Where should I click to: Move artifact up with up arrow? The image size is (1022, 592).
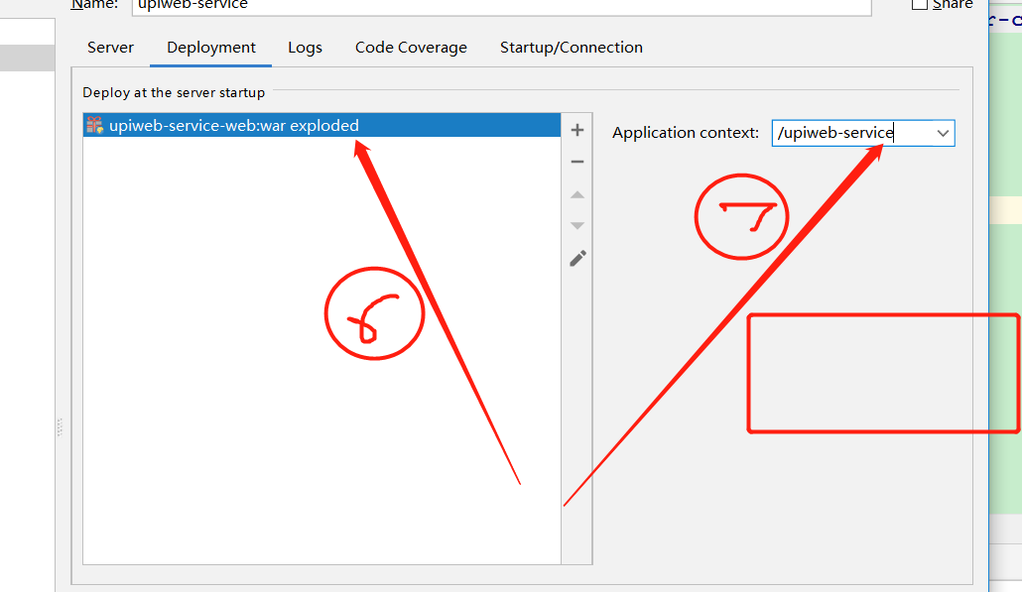coord(577,194)
